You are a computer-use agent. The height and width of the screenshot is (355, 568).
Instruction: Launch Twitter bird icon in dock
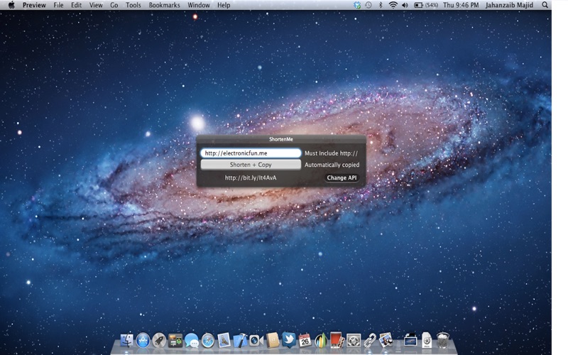pos(289,340)
